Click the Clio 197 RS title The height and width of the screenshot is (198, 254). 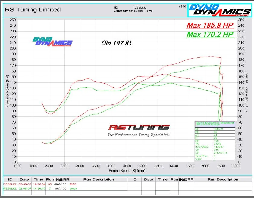point(116,43)
